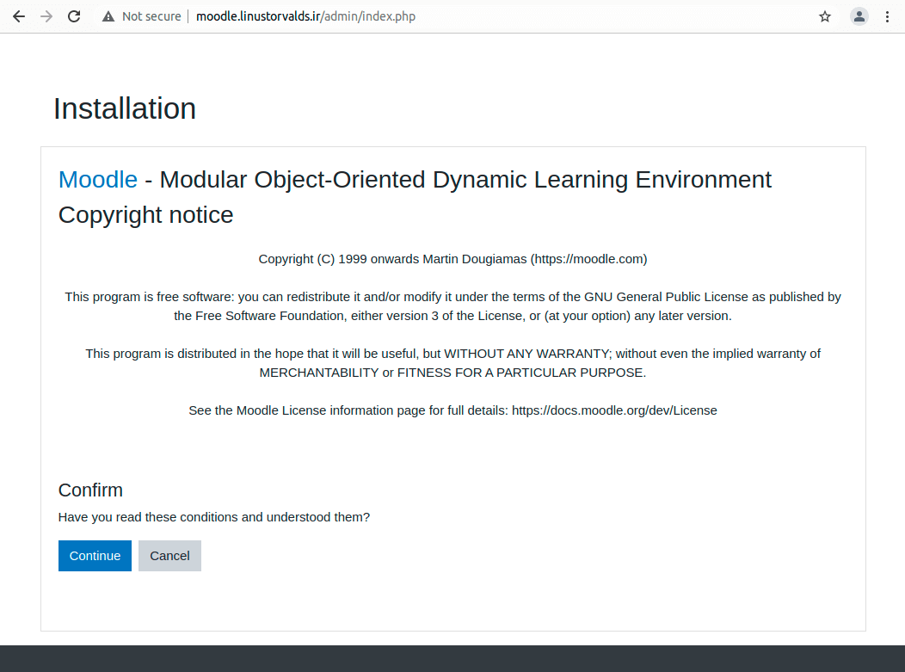Click the 'Have you read these conditions' question
This screenshot has height=672, width=905.
coord(214,517)
